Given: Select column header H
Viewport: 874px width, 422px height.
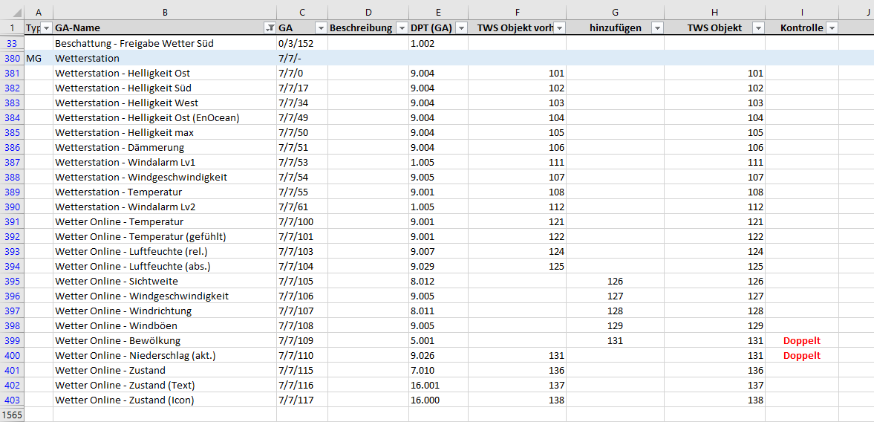Looking at the screenshot, I should tap(714, 11).
